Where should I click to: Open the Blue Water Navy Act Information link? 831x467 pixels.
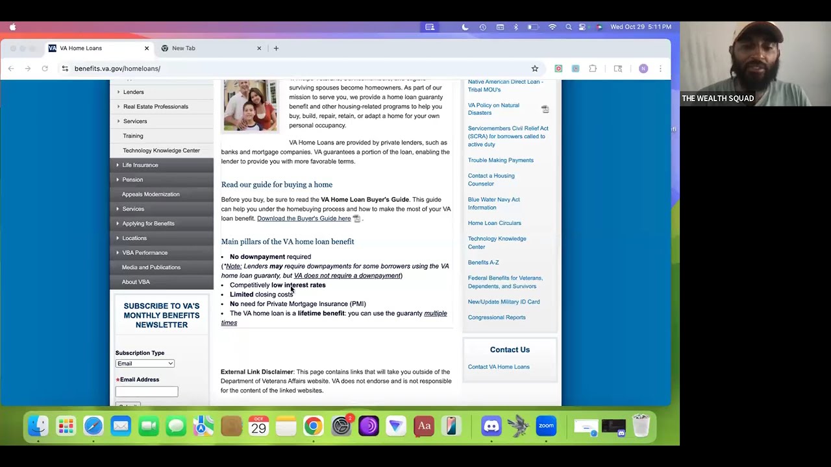[494, 204]
